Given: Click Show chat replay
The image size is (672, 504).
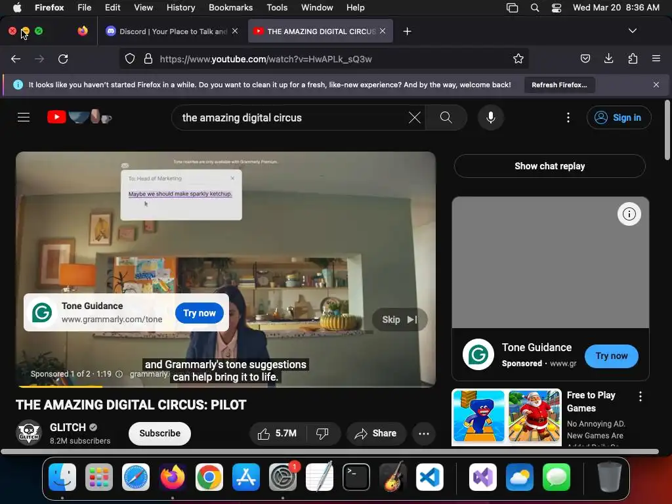Looking at the screenshot, I should (549, 166).
